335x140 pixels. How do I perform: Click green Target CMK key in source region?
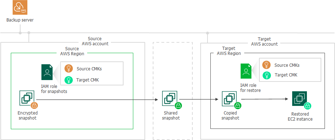click(68, 80)
